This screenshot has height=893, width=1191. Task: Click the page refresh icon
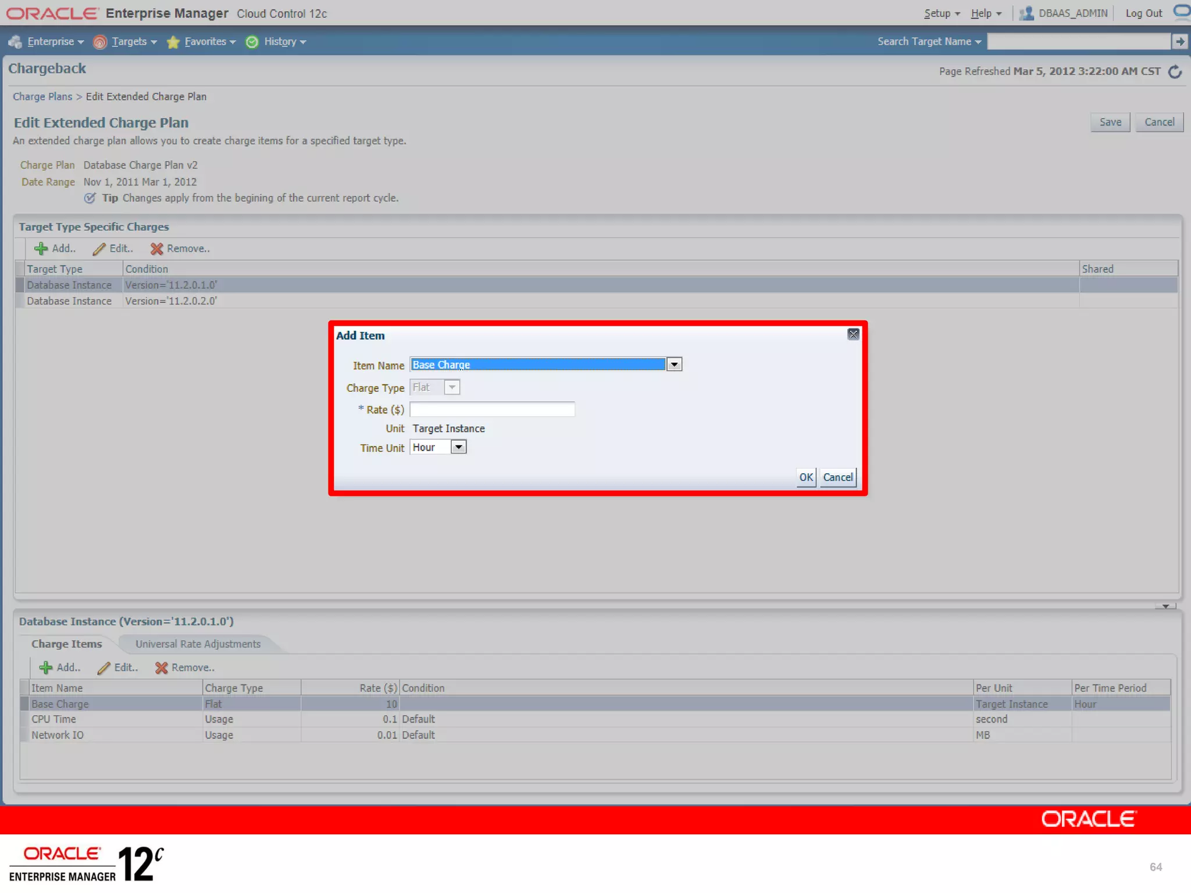1175,72
